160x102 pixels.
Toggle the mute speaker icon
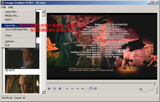coord(141,89)
